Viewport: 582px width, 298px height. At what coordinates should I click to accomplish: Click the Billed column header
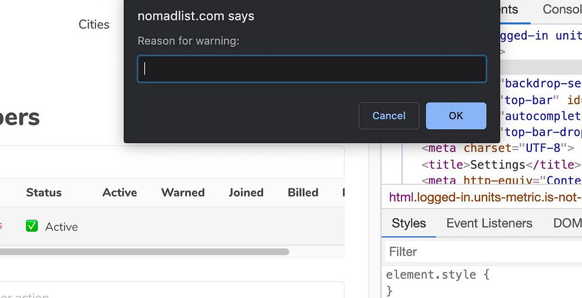click(x=303, y=192)
